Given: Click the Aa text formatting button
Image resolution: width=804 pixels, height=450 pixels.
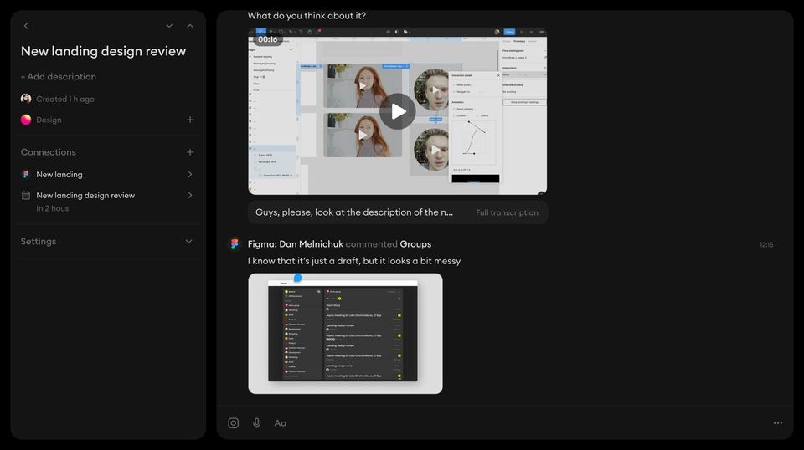Looking at the screenshot, I should [x=280, y=423].
